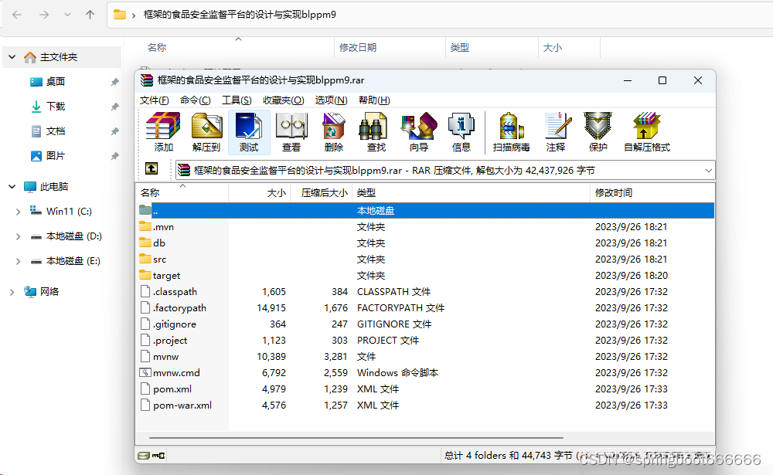Viewport: 773px width, 475px height.
Task: Click the Delete (删除) toolbar icon
Action: tap(334, 131)
